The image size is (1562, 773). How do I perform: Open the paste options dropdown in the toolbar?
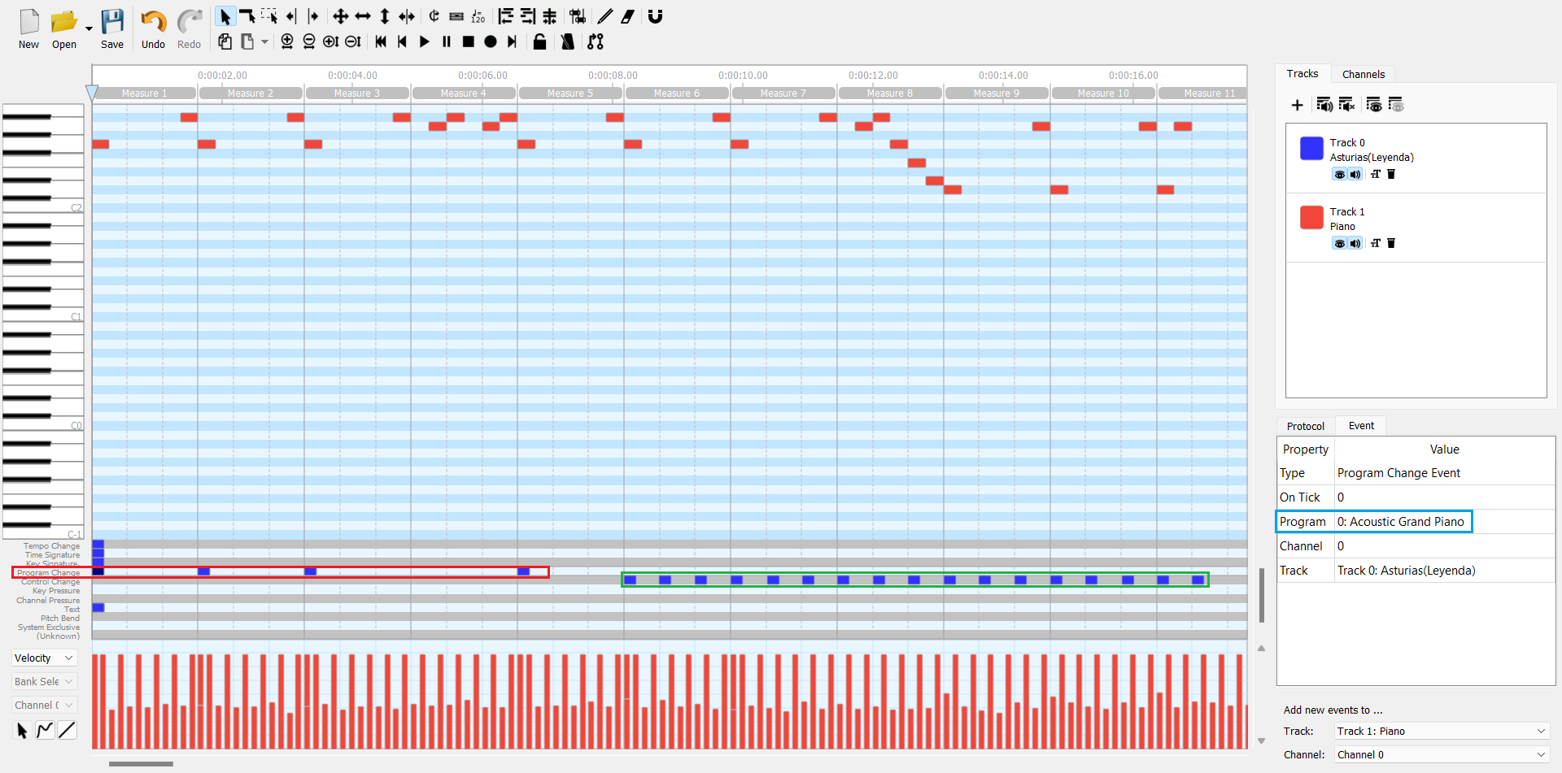point(265,41)
